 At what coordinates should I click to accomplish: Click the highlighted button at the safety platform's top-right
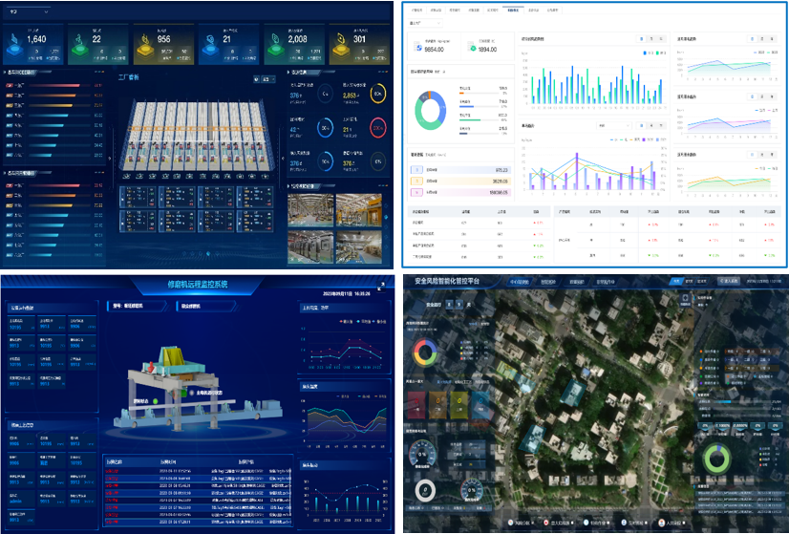pos(676,282)
